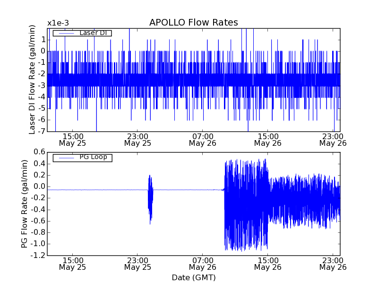Click the Date (GMT) x-axis label
The width and height of the screenshot is (378, 284).
193,277
